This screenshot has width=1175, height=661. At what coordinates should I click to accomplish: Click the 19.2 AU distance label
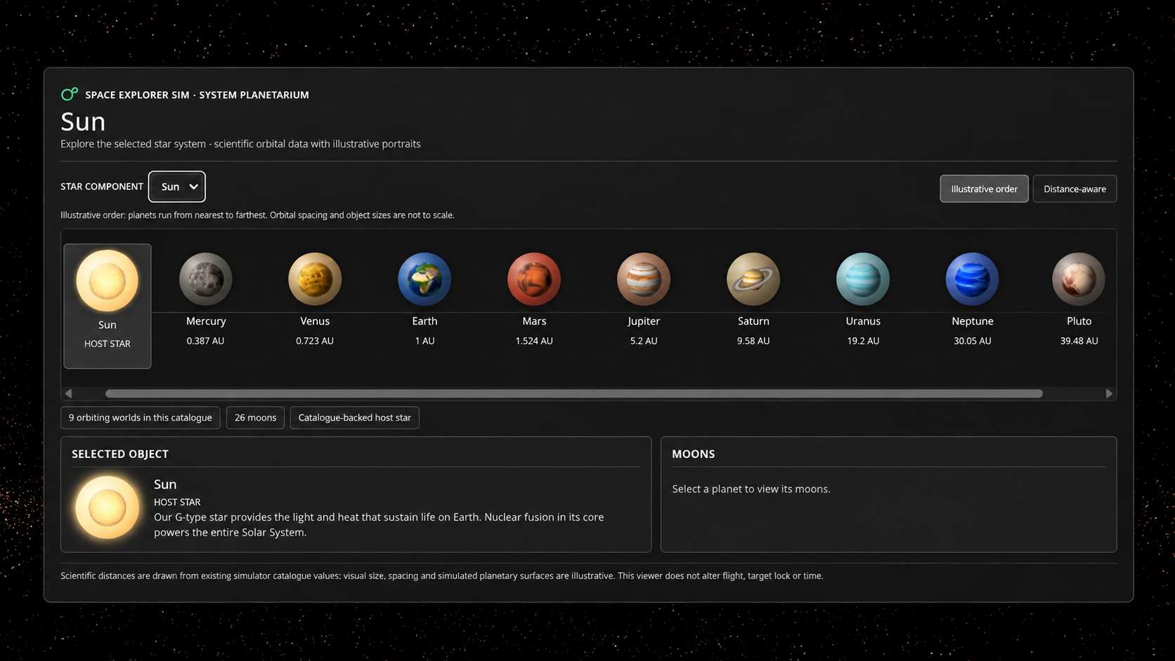[x=863, y=341]
